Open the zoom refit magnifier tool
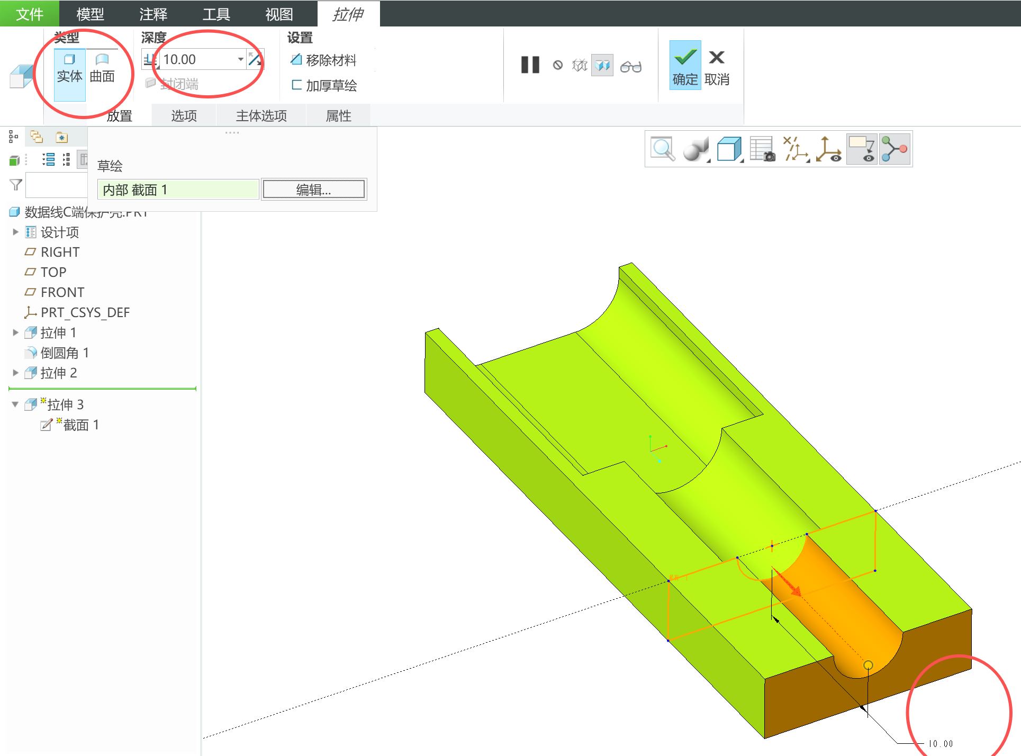The height and width of the screenshot is (756, 1021). point(662,149)
